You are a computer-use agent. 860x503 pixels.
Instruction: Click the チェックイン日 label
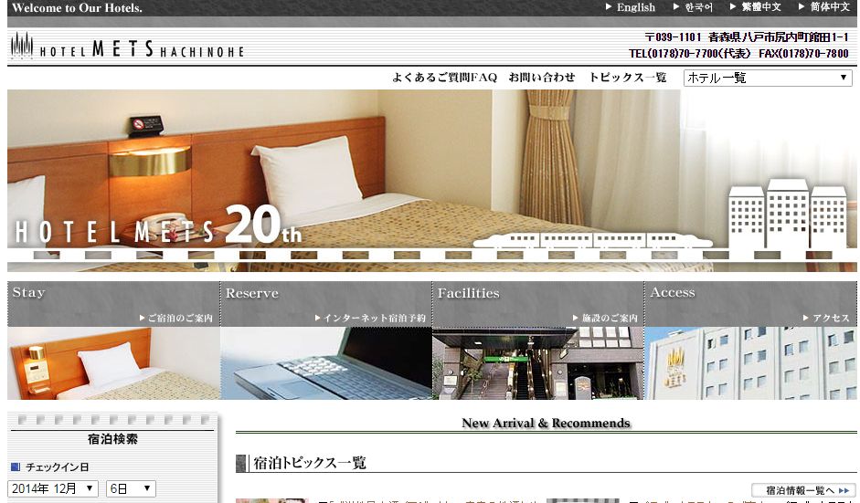(57, 467)
